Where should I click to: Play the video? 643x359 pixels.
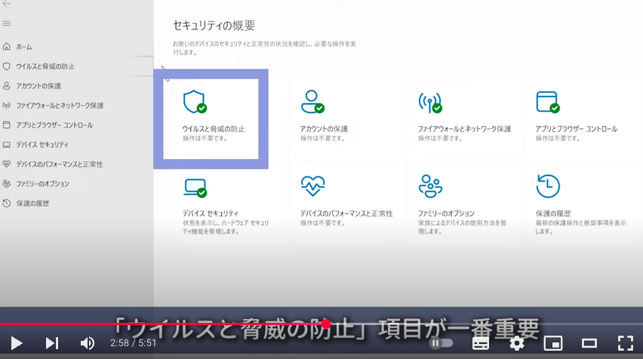(x=17, y=343)
